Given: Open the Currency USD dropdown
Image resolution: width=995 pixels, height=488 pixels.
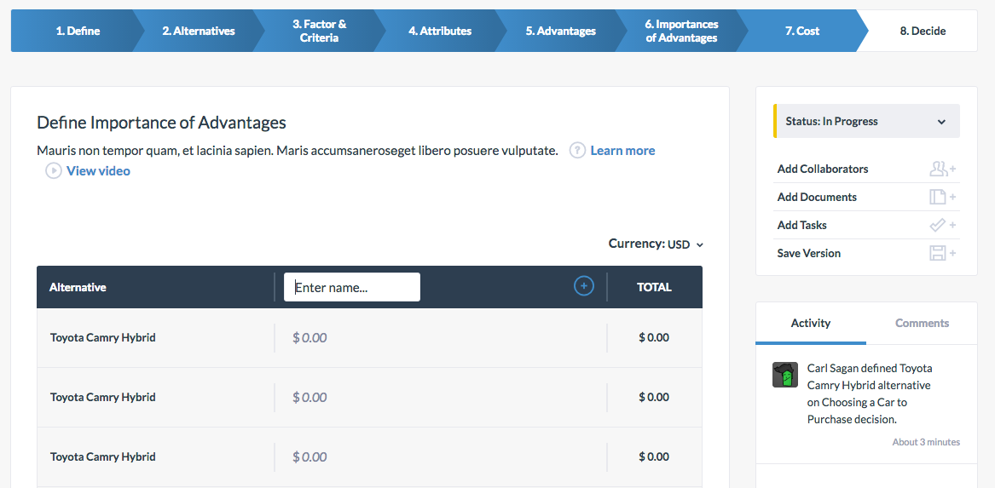Looking at the screenshot, I should pyautogui.click(x=656, y=244).
